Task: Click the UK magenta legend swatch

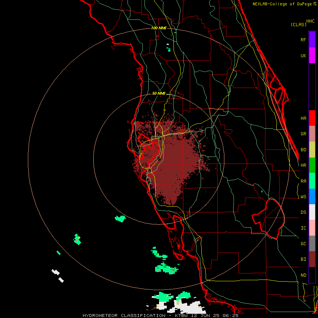Action: click(x=312, y=55)
